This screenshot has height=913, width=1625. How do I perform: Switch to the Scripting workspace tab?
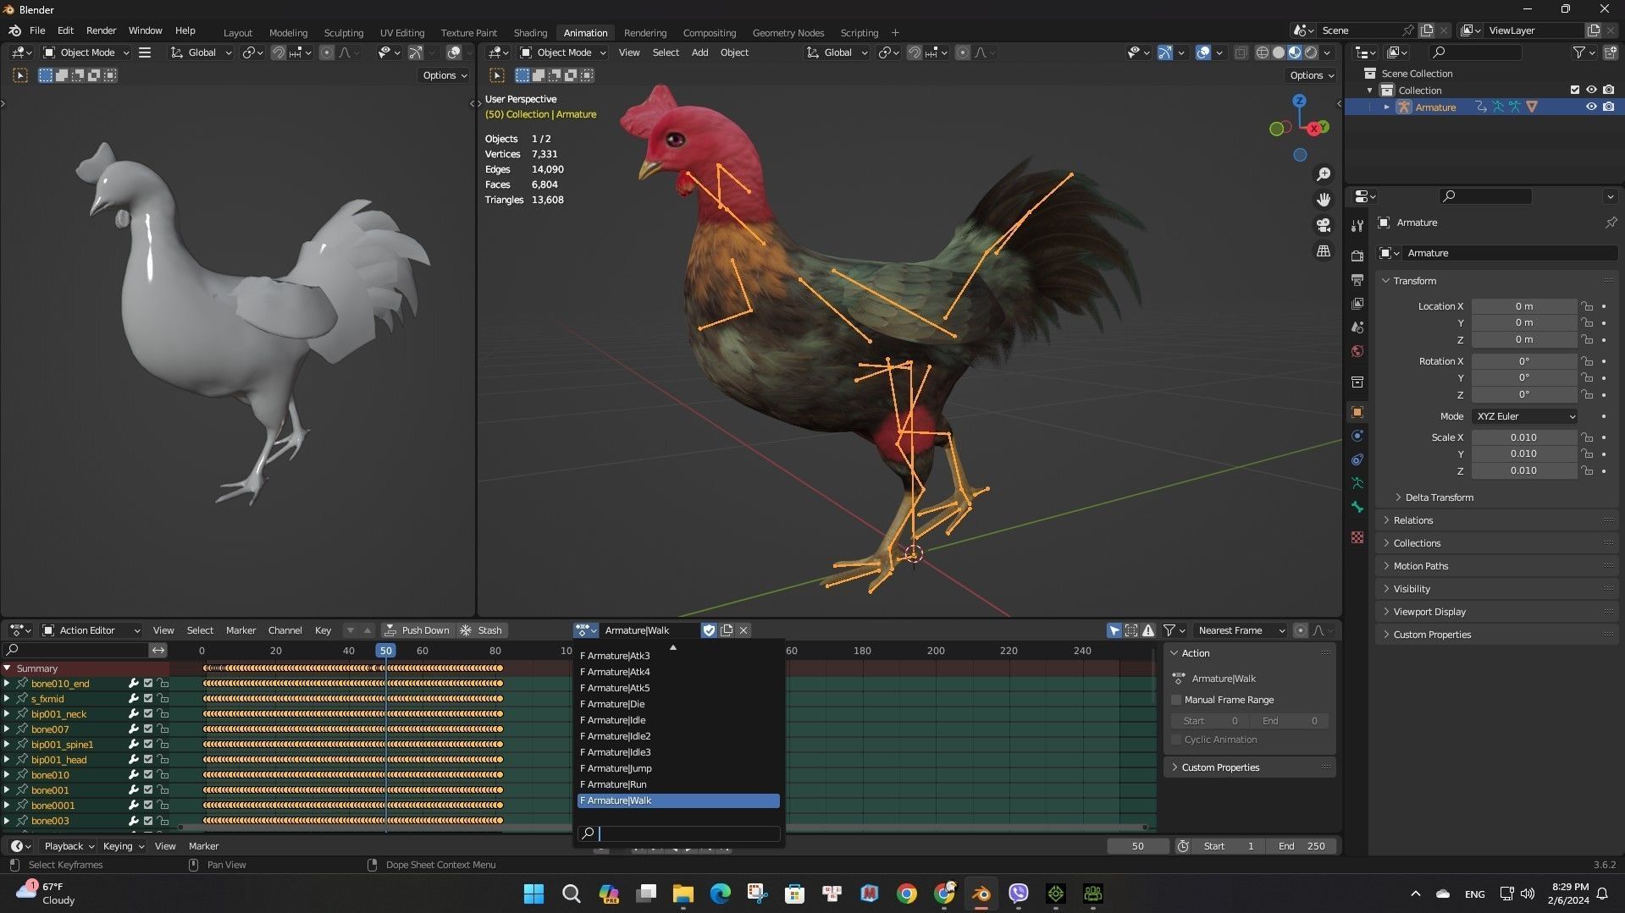tap(859, 33)
